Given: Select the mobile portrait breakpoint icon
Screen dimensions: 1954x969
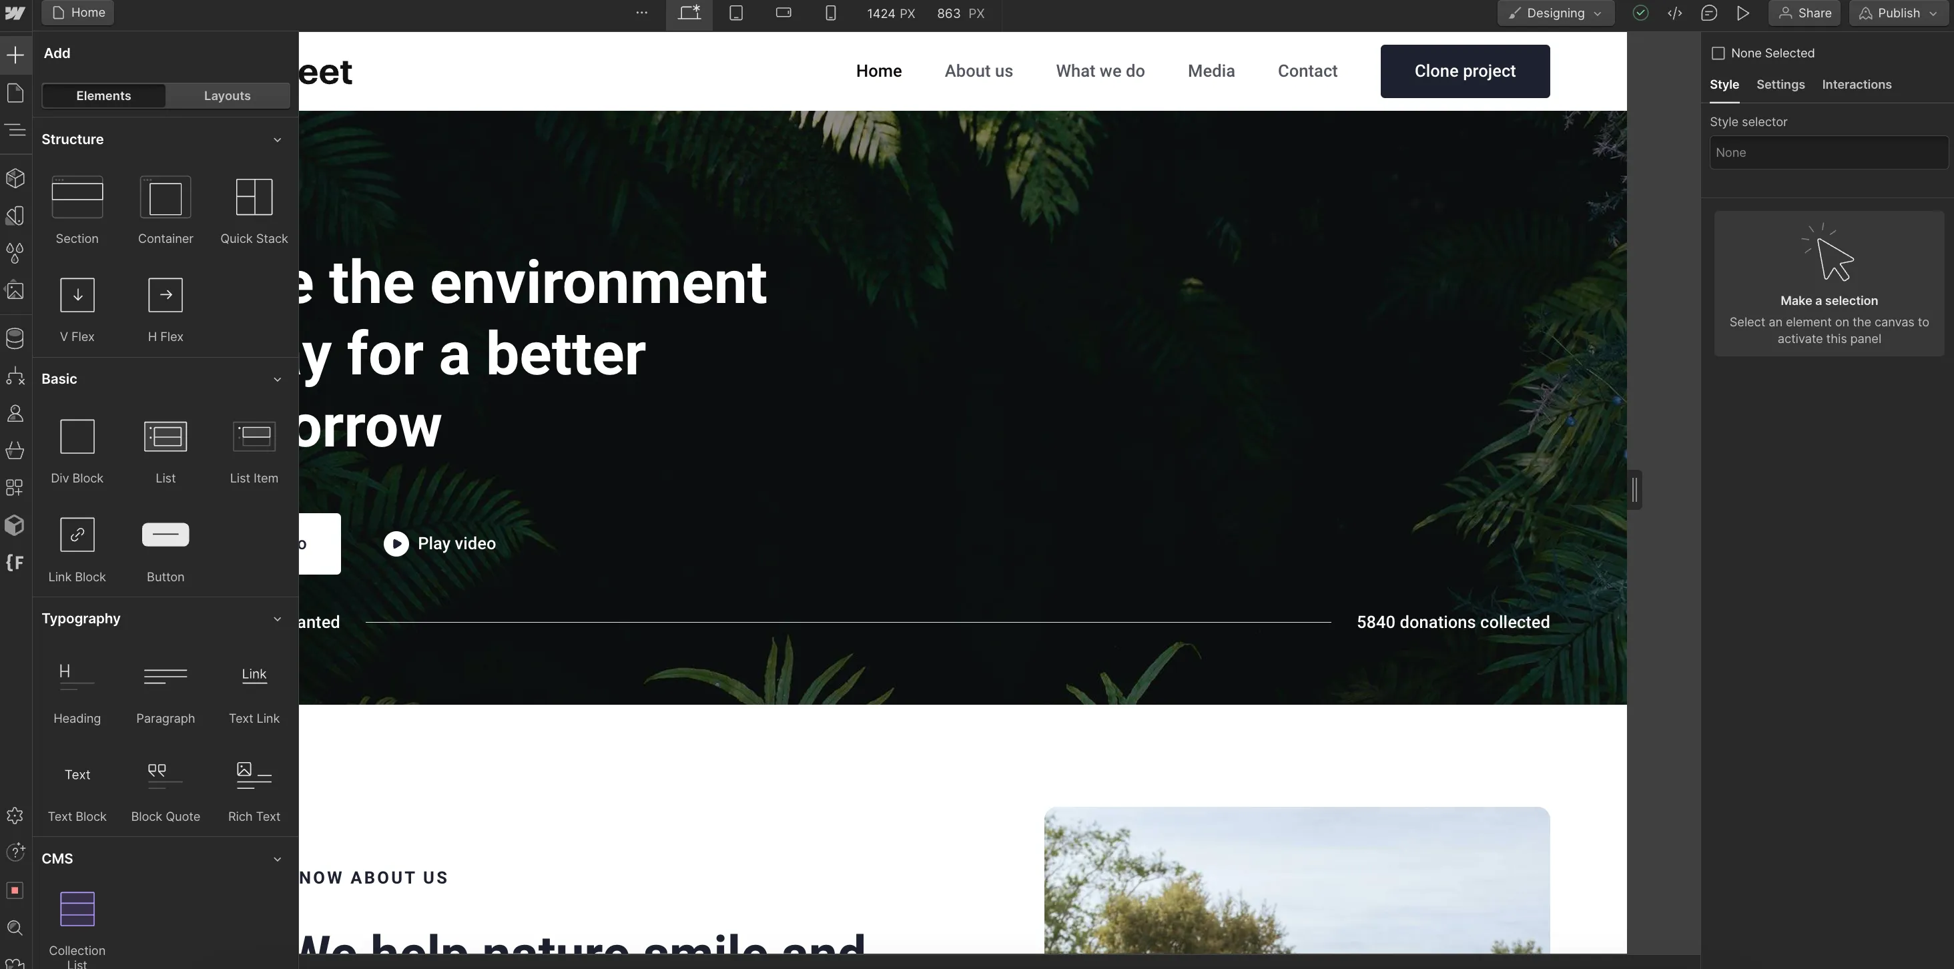Looking at the screenshot, I should 831,13.
